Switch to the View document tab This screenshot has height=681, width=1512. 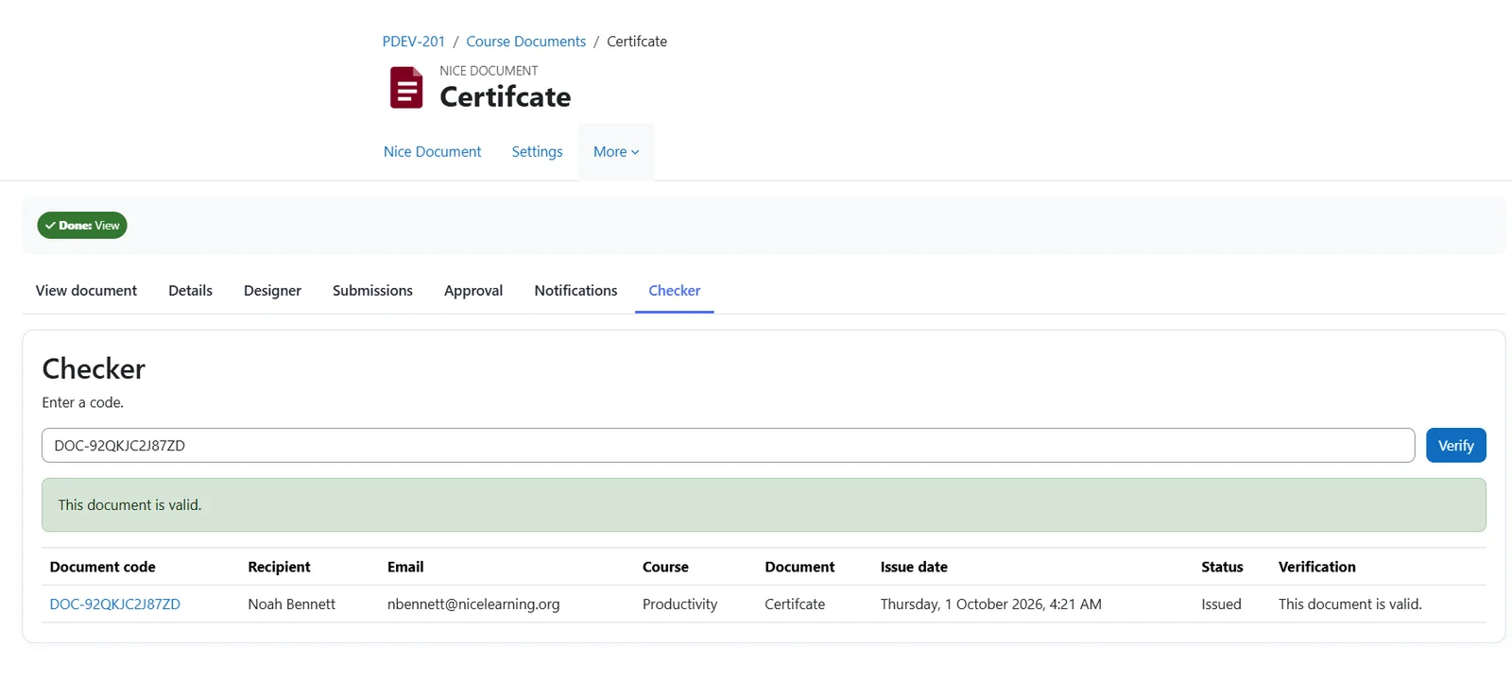pyautogui.click(x=86, y=291)
